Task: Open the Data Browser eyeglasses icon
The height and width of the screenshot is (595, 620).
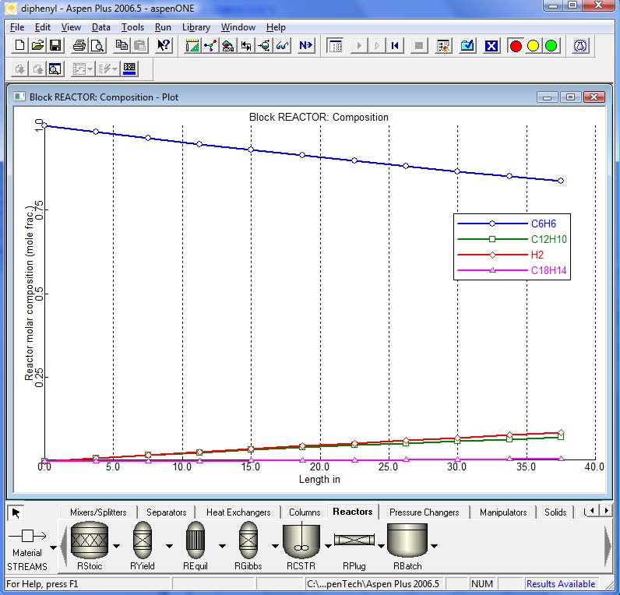Action: (283, 46)
